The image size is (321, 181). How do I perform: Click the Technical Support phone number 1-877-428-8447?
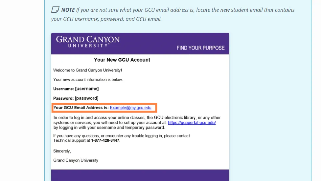[105, 141]
